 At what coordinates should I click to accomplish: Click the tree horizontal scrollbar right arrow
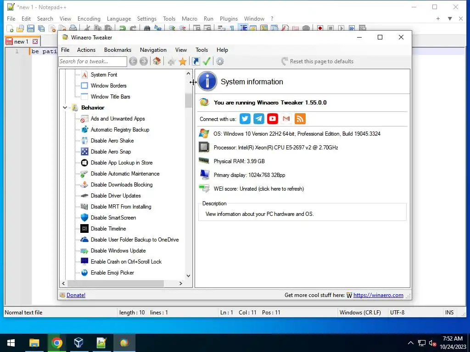[181, 283]
